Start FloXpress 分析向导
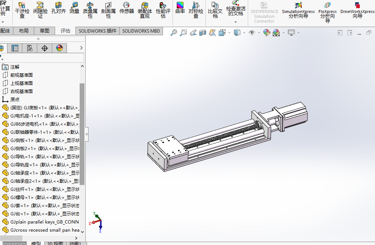Viewport: 375px width, 245px height. (x=327, y=12)
